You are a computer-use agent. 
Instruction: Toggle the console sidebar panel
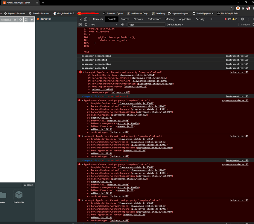(80, 24)
